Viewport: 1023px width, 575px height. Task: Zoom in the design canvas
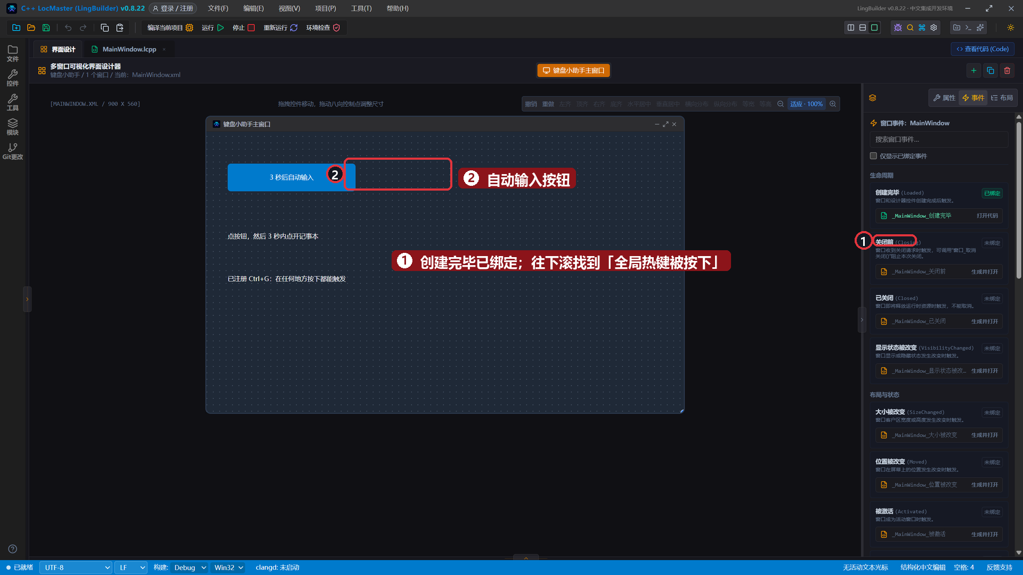click(833, 104)
